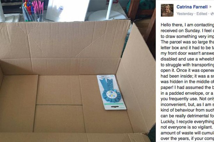Click the text 'letter box and it had to be'
Image resolution: width=214 pixels, height=142 pixels.
pos(188,48)
